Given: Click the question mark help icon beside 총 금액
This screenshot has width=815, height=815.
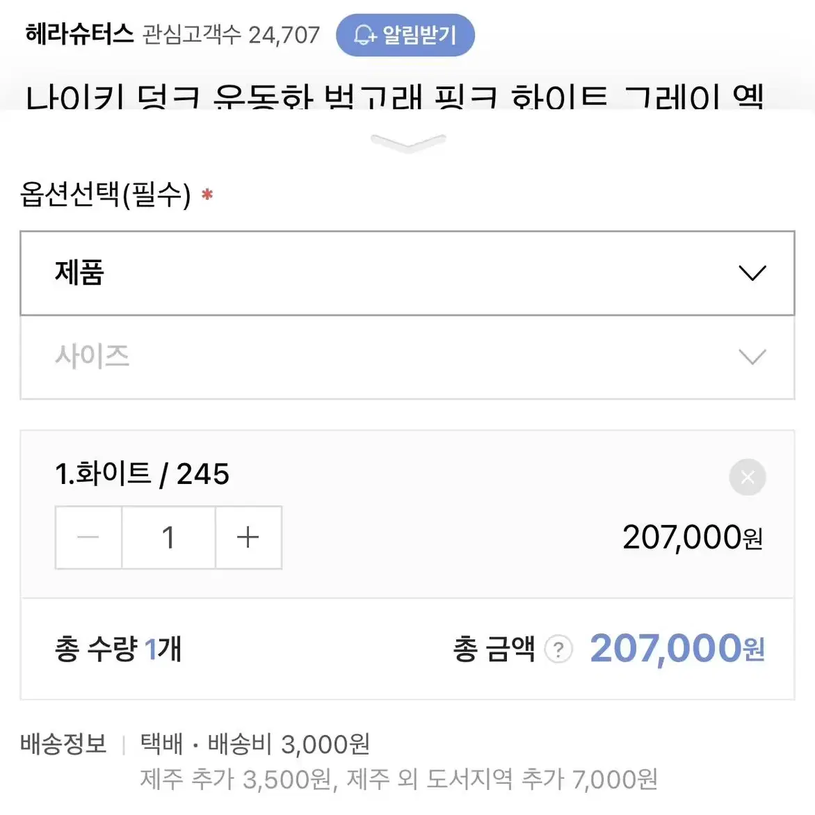Looking at the screenshot, I should [x=559, y=649].
